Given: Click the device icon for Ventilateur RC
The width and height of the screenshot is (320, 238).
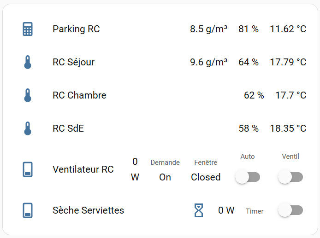Looking at the screenshot, I should [x=28, y=169].
